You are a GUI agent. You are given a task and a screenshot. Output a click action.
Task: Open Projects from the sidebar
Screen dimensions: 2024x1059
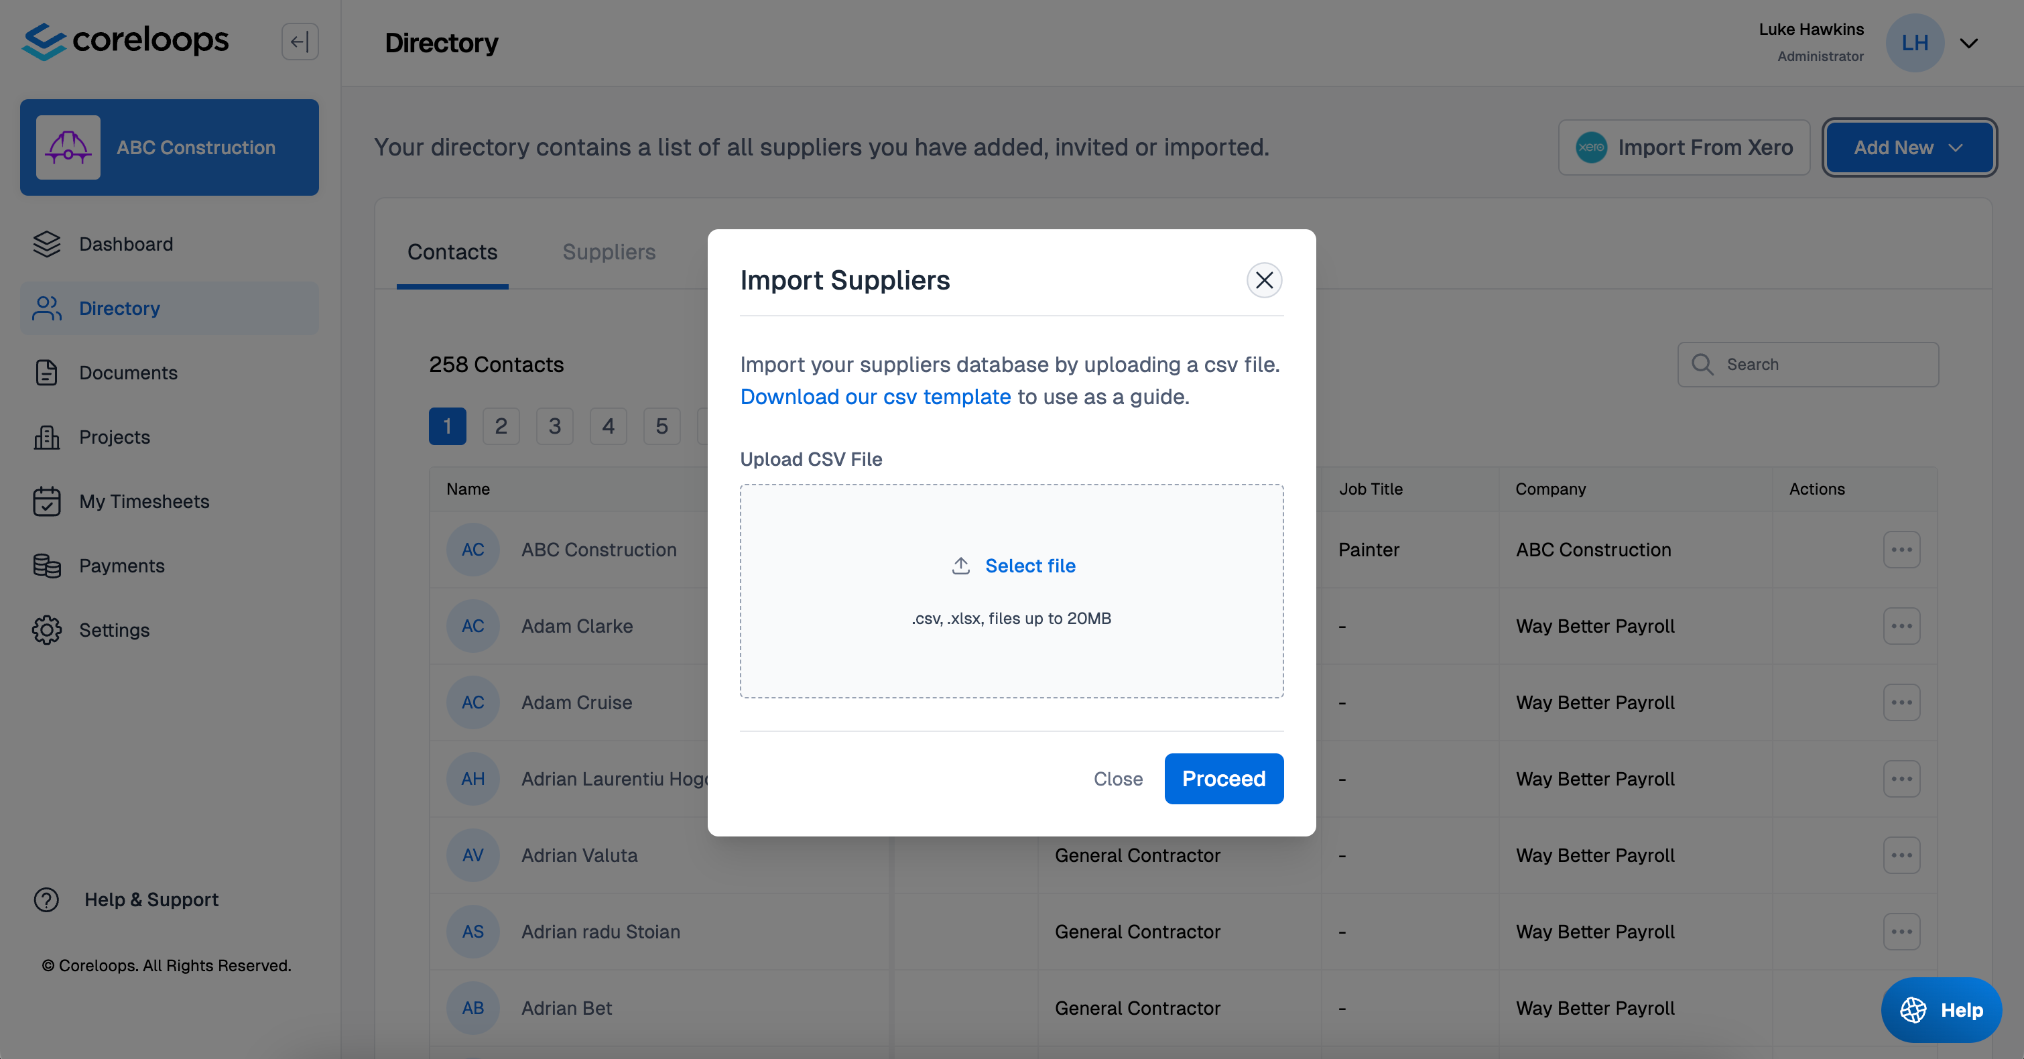coord(170,438)
